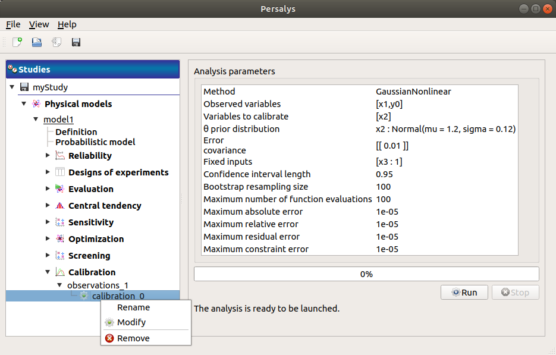Open the View menu
The height and width of the screenshot is (355, 556).
[x=39, y=24]
